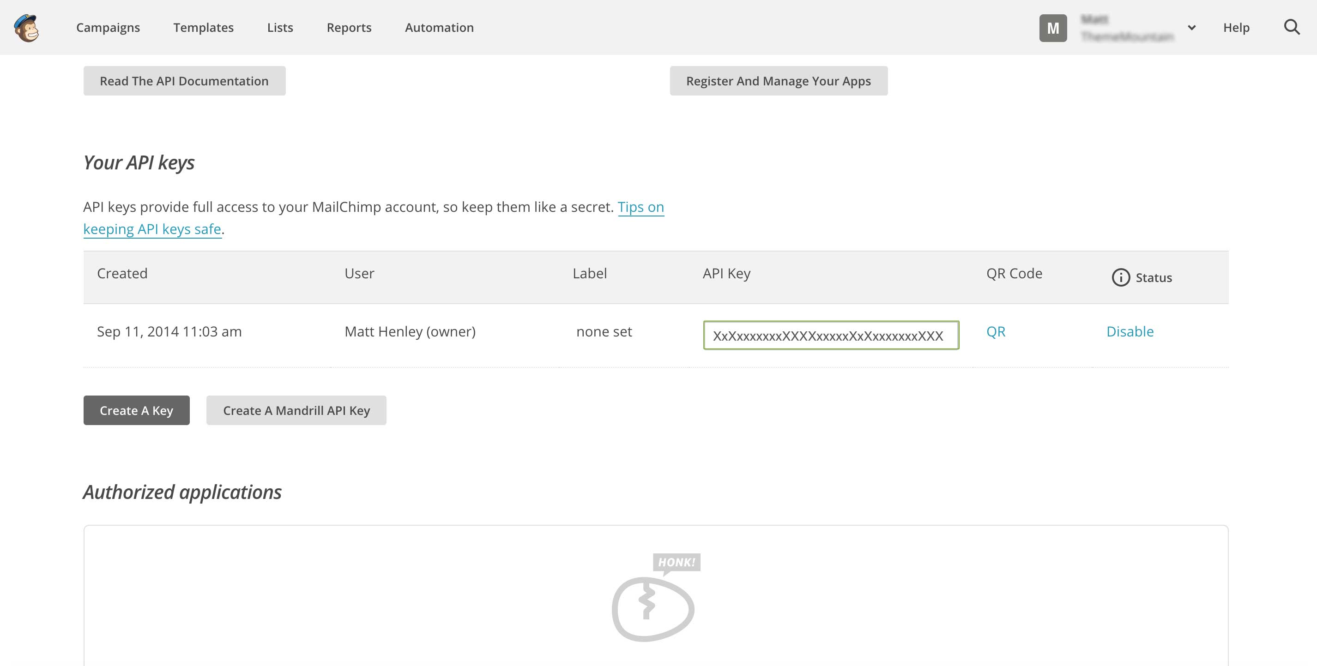
Task: Click the Create A Key button
Action: click(137, 410)
